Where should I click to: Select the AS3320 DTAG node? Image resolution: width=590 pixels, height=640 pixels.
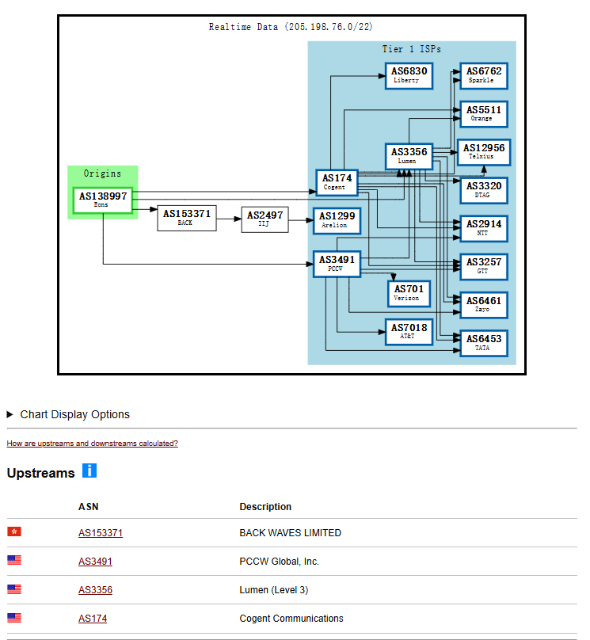(x=484, y=190)
